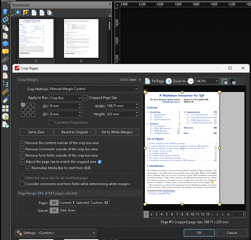This screenshot has width=251, height=240.
Task: Open the Destinations pane
Action: pos(4,20)
